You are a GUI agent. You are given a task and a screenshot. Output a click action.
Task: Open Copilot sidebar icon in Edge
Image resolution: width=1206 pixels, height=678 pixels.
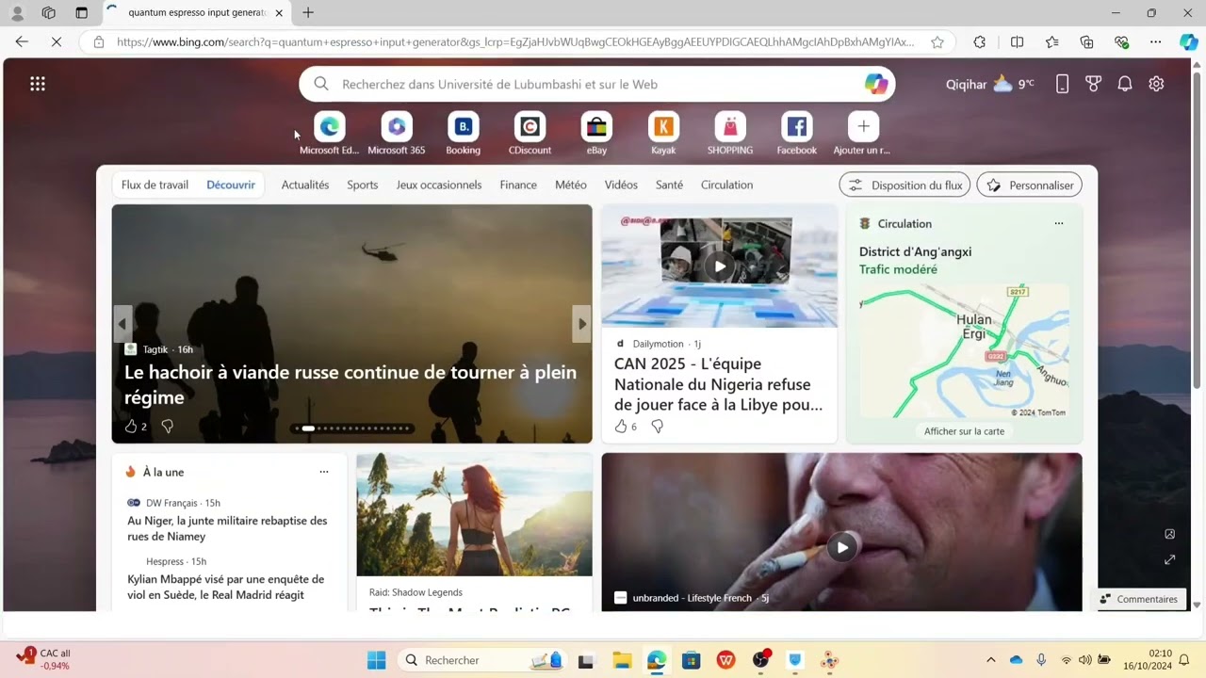coord(1188,41)
